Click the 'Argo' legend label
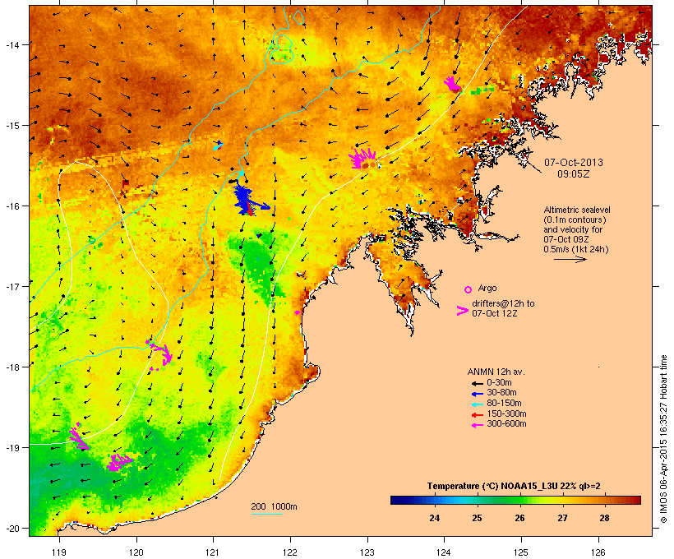 487,288
